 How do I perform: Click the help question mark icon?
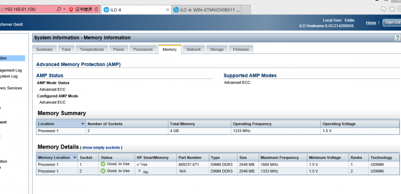coord(397,38)
